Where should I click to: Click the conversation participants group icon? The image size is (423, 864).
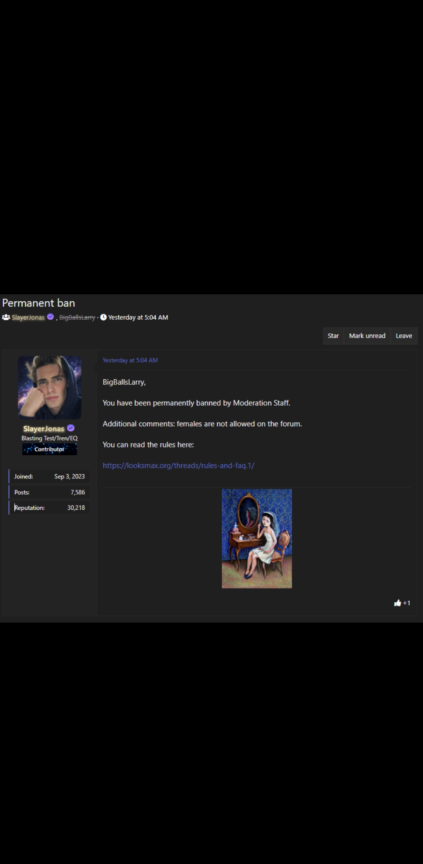pos(6,317)
